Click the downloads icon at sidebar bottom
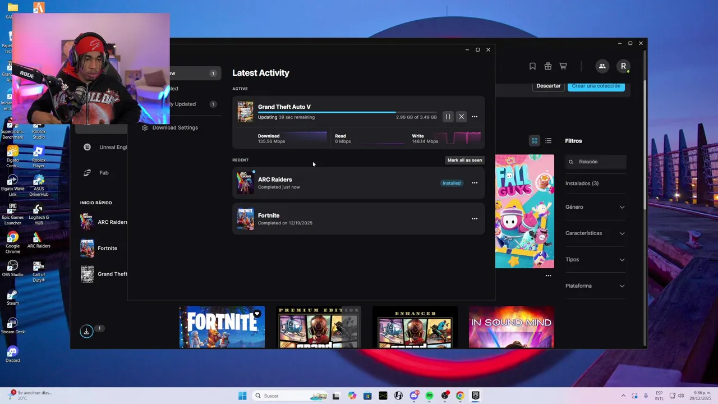Screen dimensions: 718x404 (x=86, y=331)
